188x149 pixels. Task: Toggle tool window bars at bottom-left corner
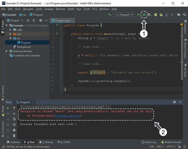4,147
